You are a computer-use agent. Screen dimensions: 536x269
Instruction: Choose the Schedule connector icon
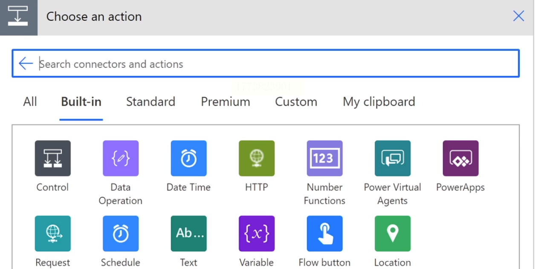121,234
